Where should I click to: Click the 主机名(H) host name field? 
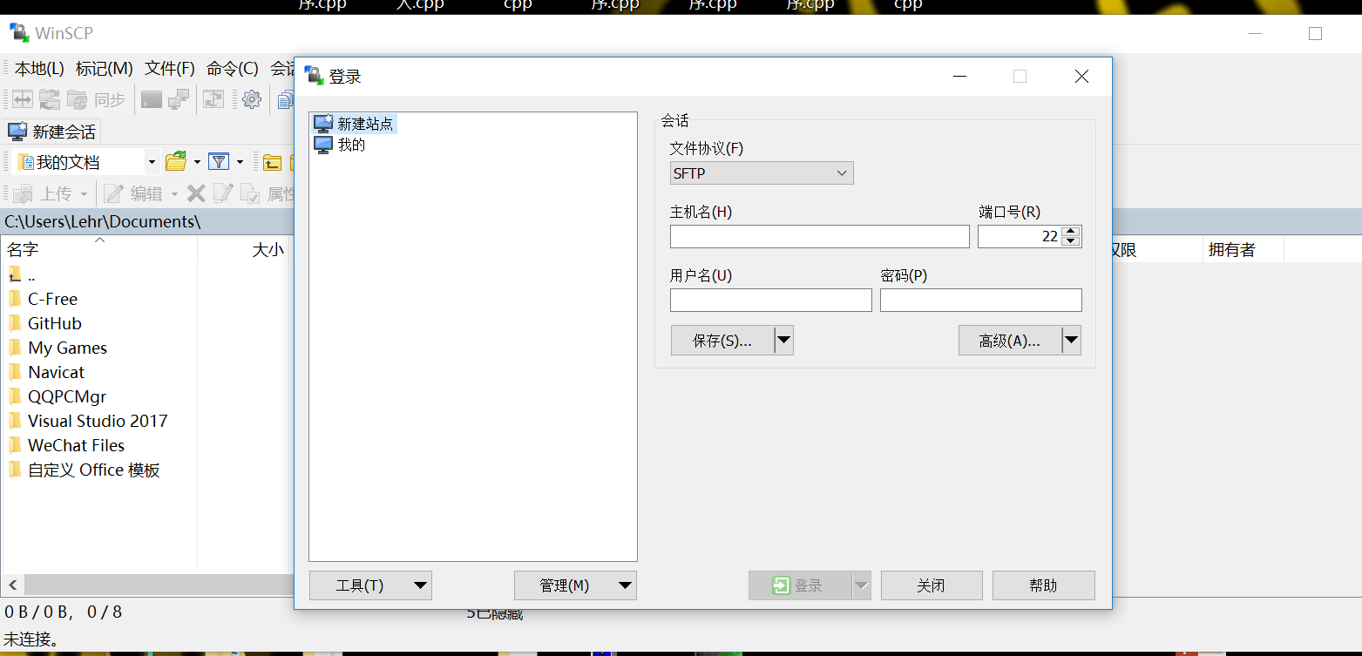pos(819,236)
